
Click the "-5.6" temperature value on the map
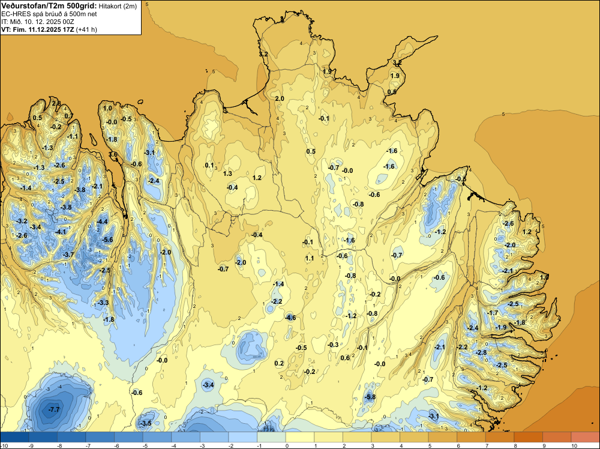point(107,240)
